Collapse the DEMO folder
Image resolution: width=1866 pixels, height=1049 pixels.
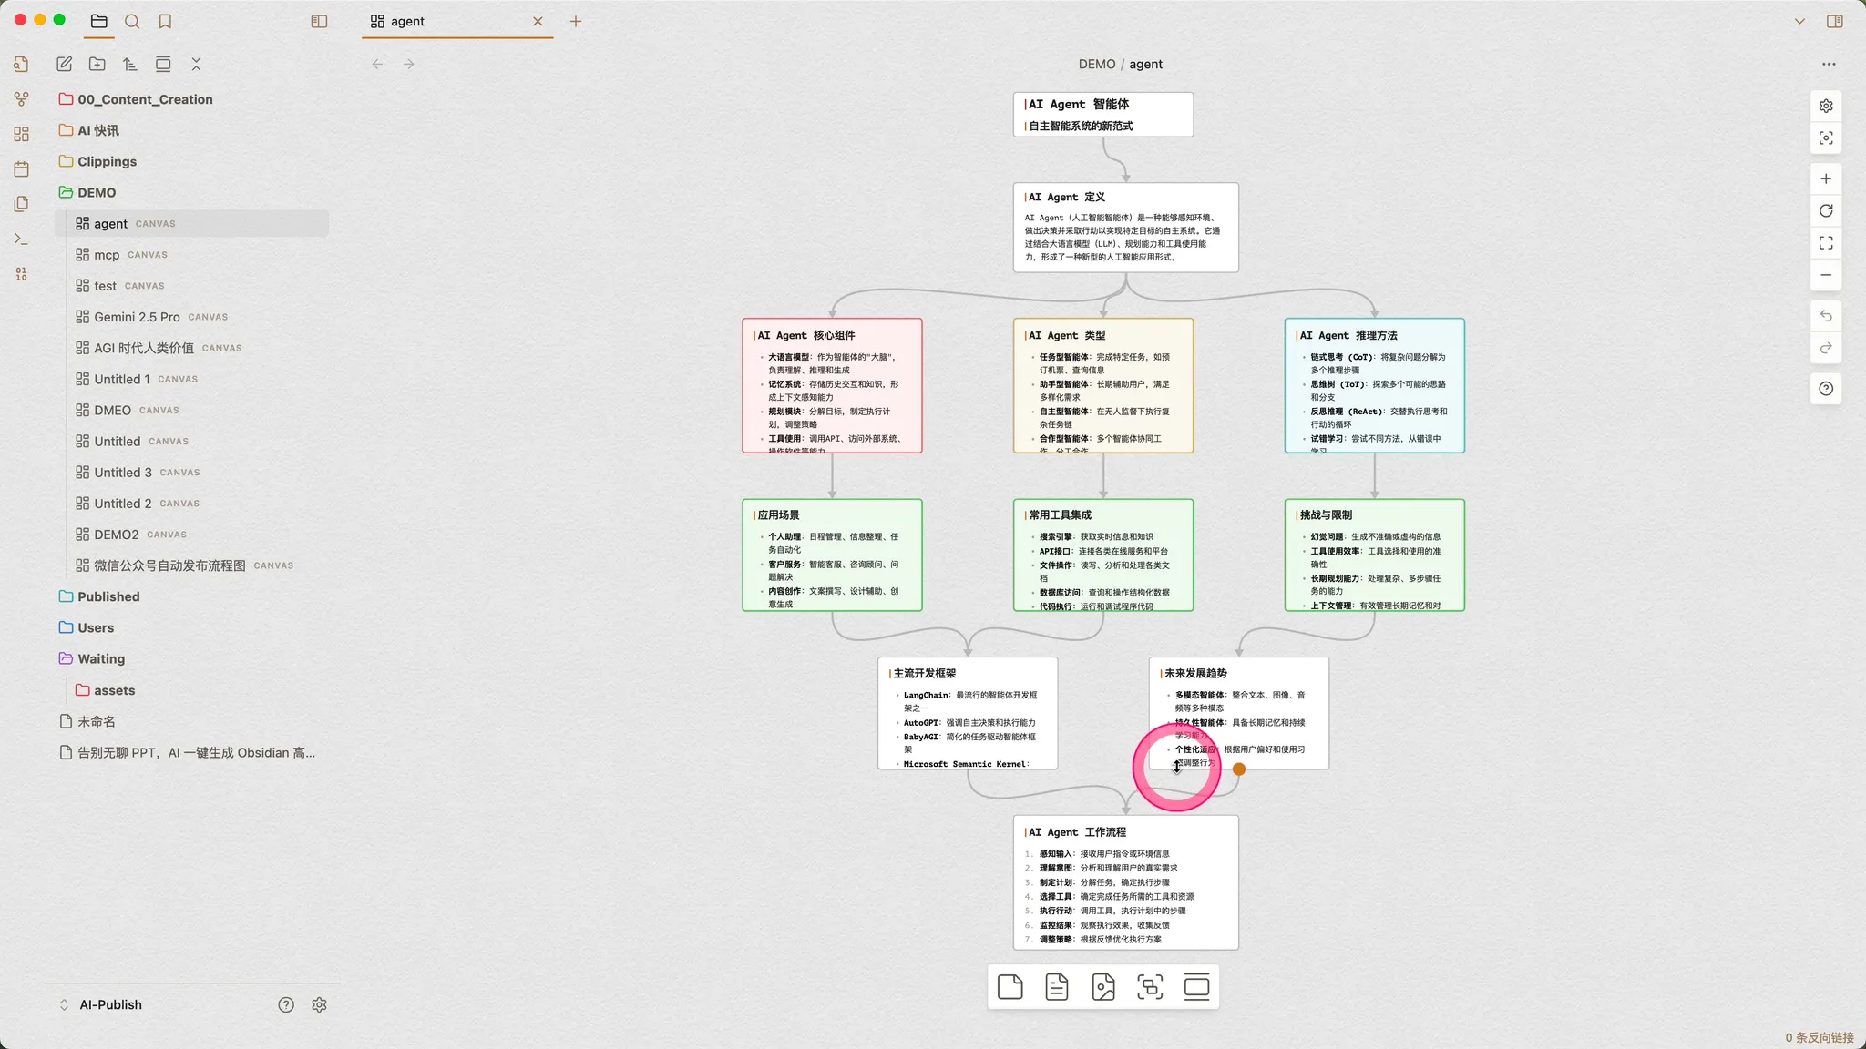pyautogui.click(x=96, y=192)
